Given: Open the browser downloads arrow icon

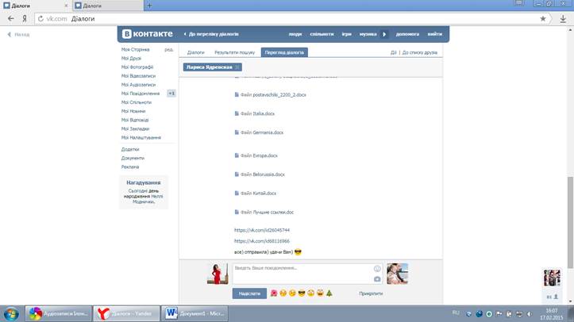Looking at the screenshot, I should coord(563,19).
